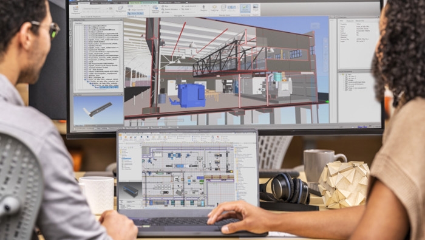Open the Align Camera dropdown
This screenshot has height=240, width=425.
pos(136,10)
